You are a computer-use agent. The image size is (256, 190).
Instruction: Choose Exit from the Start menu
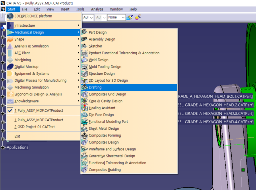(x=43, y=136)
